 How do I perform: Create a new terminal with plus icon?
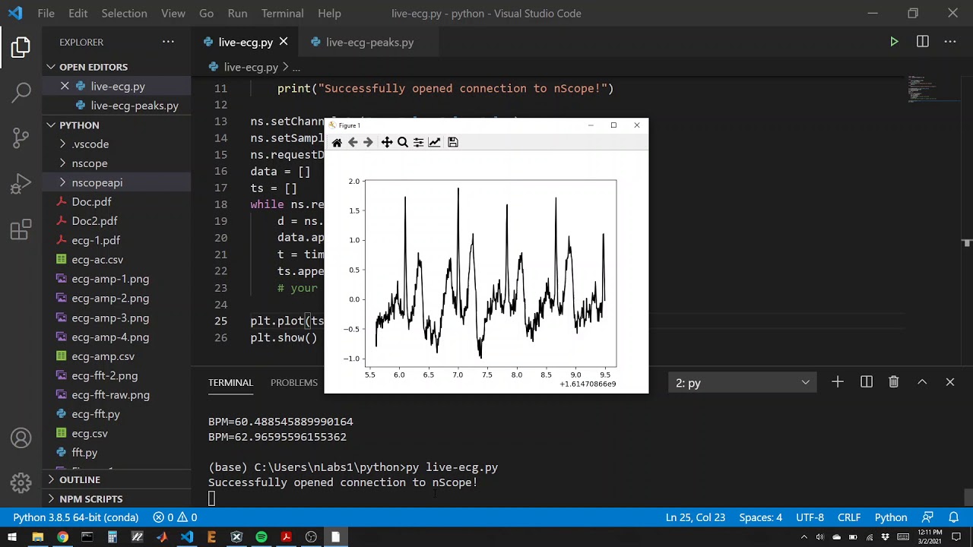pyautogui.click(x=838, y=382)
